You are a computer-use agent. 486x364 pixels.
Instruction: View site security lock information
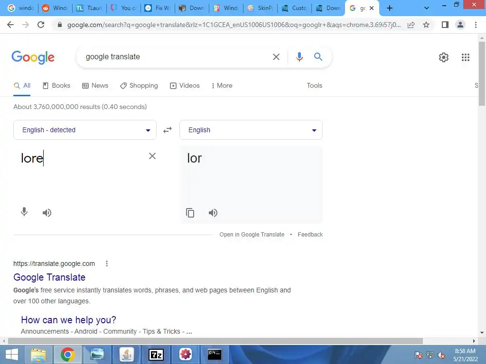pyautogui.click(x=60, y=25)
